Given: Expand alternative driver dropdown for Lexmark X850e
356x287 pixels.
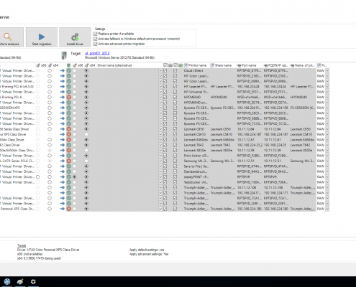Looking at the screenshot, I should coord(160,151).
